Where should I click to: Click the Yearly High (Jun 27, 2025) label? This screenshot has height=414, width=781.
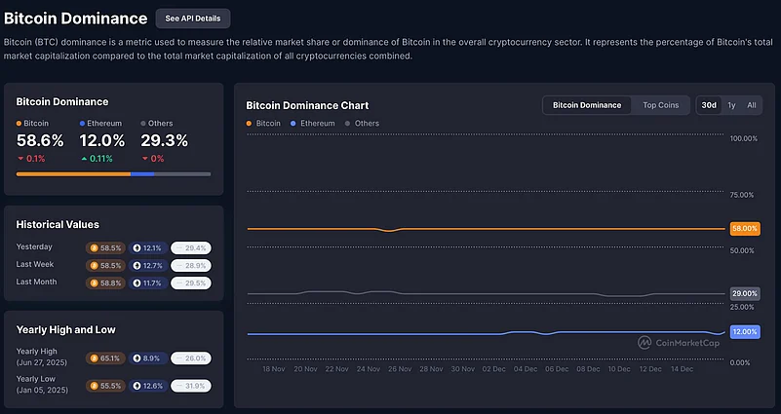pos(41,357)
